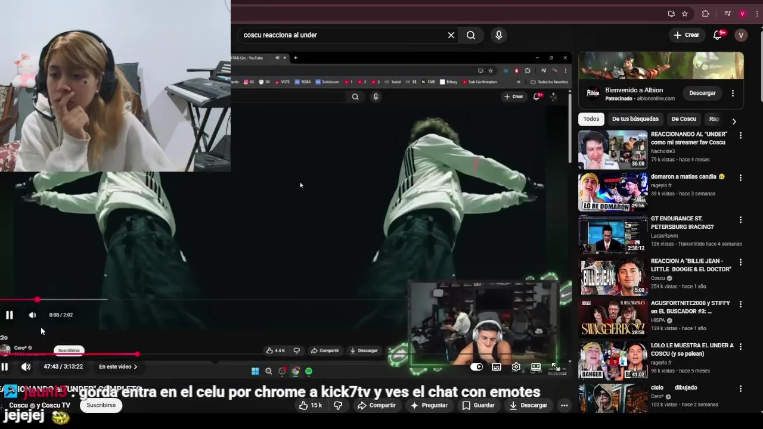
Task: Open Chrome media control icon
Action: [x=727, y=14]
